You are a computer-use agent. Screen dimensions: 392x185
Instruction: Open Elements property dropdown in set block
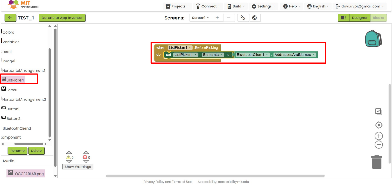coord(213,55)
